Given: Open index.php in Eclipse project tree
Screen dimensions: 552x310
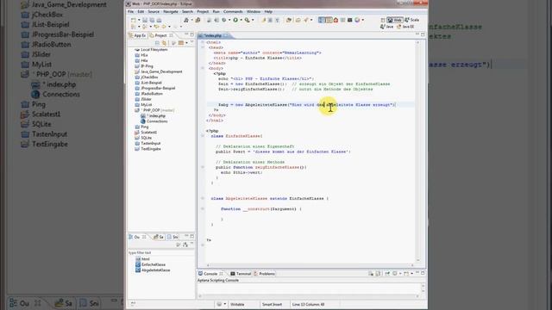Looking at the screenshot, I should coord(154,115).
